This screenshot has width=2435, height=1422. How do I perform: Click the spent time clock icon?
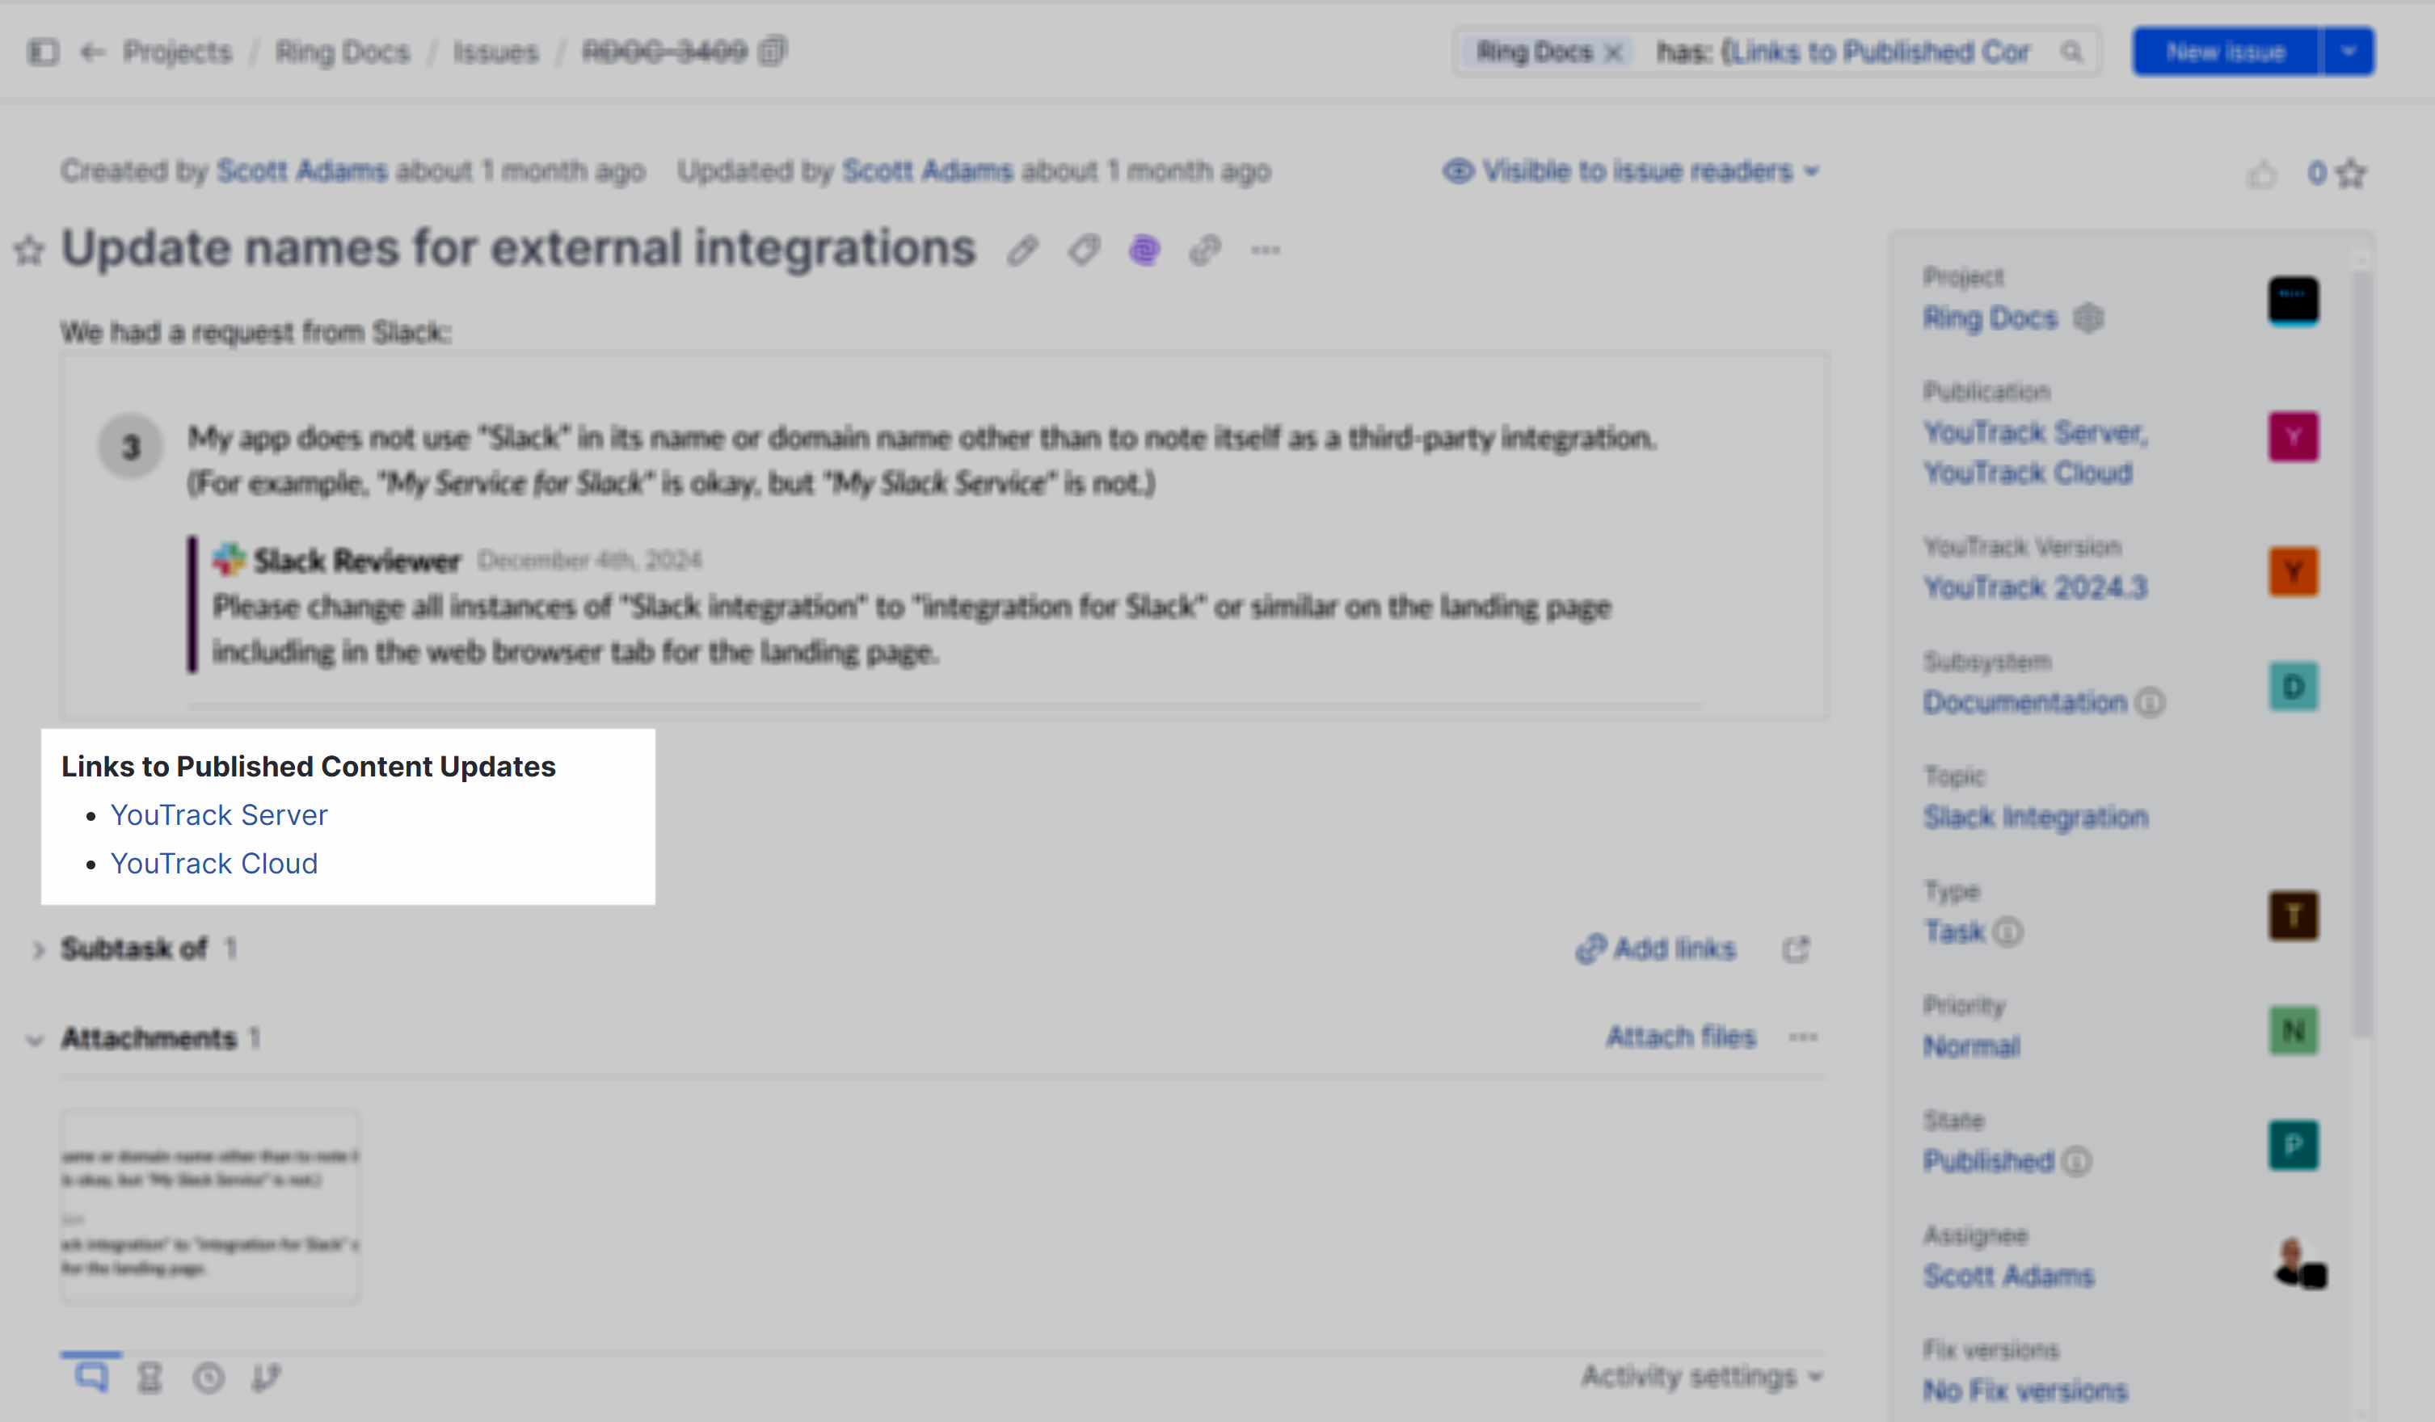pyautogui.click(x=209, y=1376)
